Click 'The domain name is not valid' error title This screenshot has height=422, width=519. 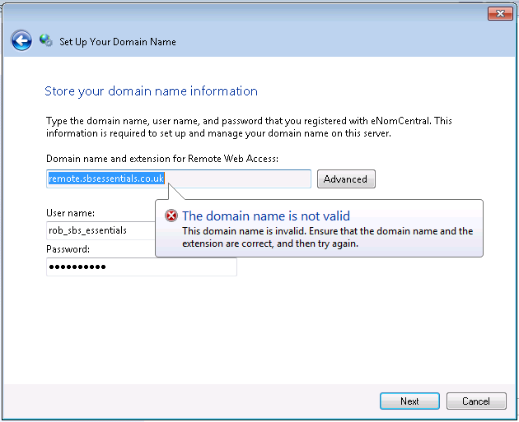pyautogui.click(x=265, y=216)
